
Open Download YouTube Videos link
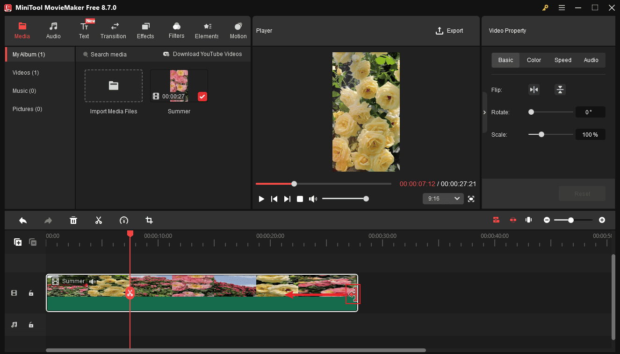202,54
